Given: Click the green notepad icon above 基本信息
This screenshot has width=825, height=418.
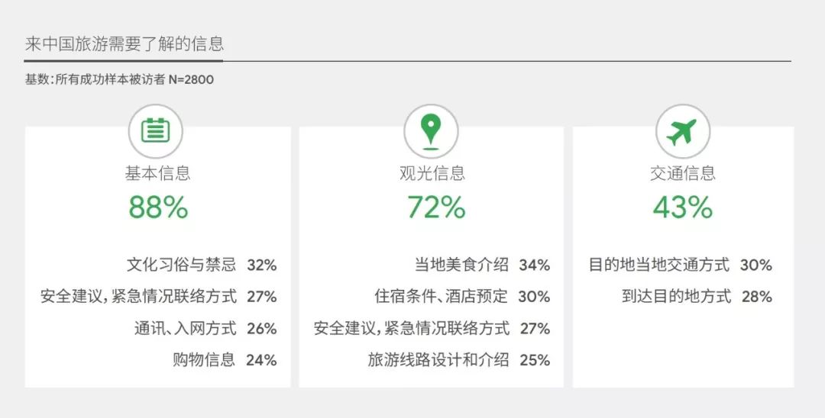Looking at the screenshot, I should (156, 130).
